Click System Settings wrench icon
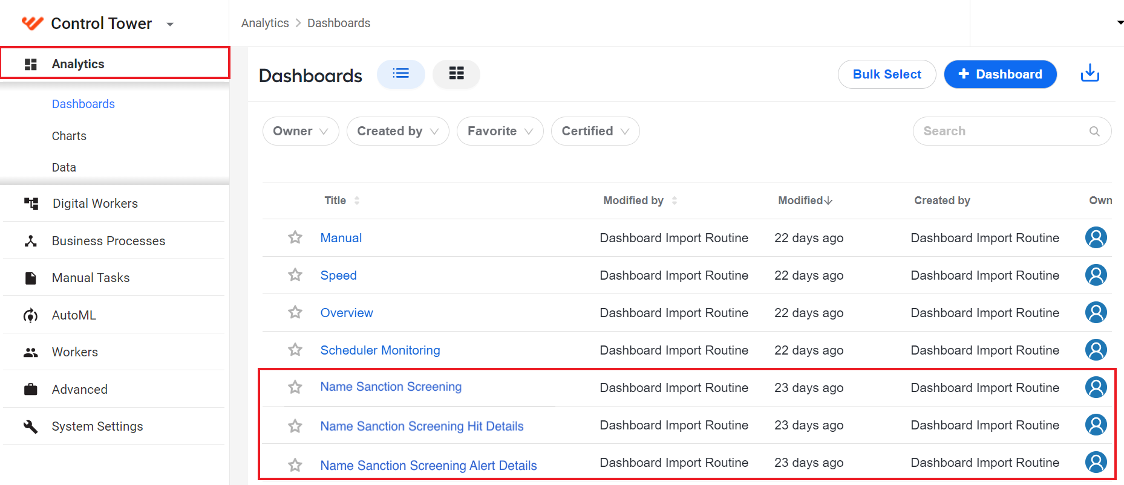Screen dimensions: 1124x485 coord(31,426)
